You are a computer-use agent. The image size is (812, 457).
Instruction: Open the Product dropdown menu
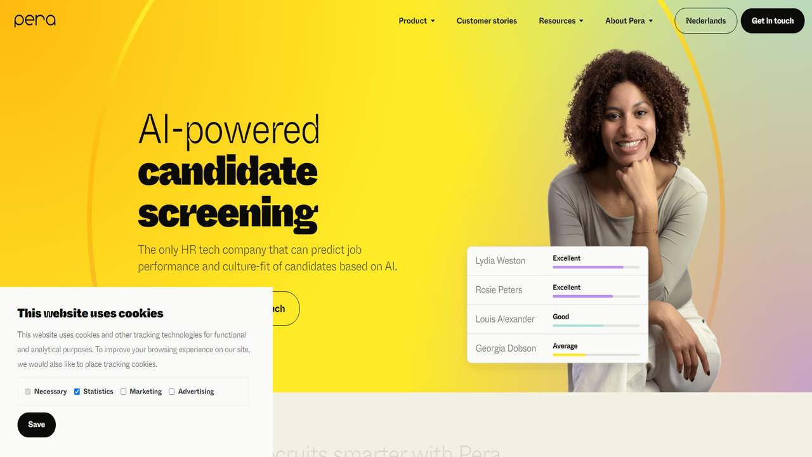tap(417, 21)
